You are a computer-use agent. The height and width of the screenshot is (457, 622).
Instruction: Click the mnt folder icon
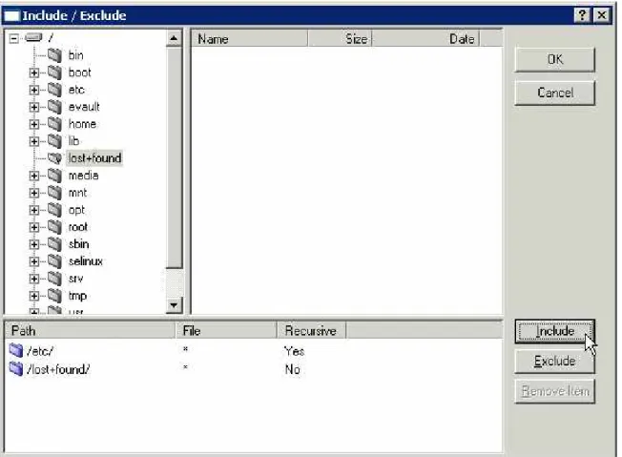coord(54,193)
